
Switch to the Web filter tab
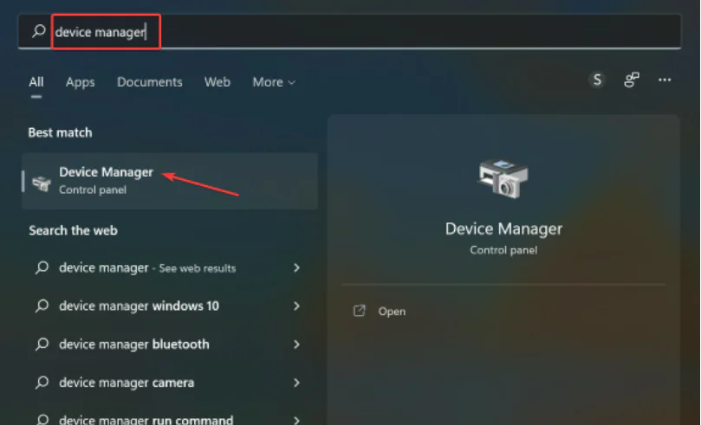(217, 82)
